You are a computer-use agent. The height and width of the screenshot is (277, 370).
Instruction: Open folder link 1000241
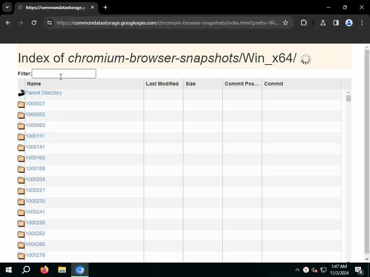(x=35, y=212)
